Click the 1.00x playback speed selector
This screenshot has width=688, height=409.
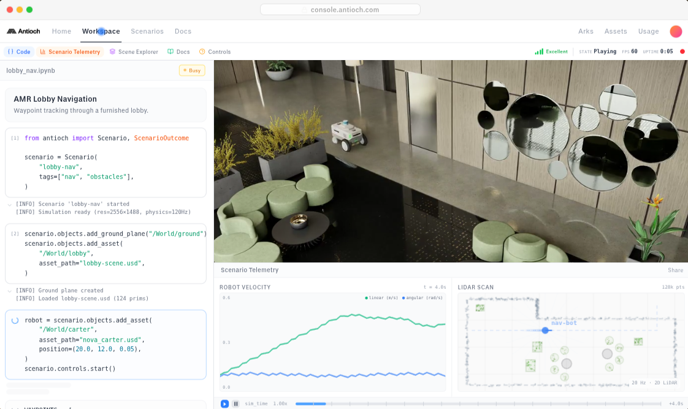pos(280,403)
